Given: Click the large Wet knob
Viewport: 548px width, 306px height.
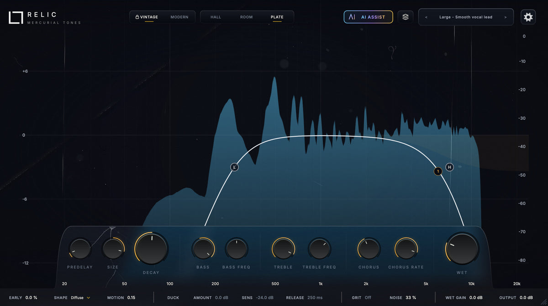Looking at the screenshot, I should (462, 249).
